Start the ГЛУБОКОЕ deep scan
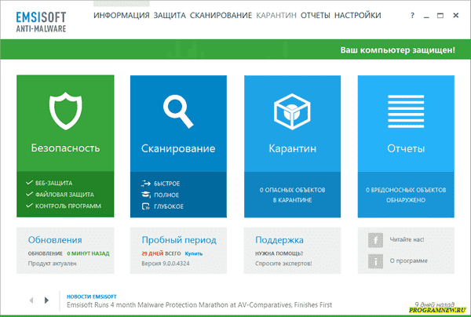The width and height of the screenshot is (471, 317). click(169, 206)
